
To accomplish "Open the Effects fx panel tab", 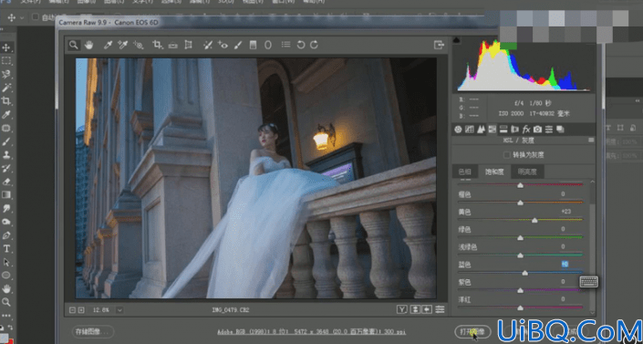I will (x=526, y=130).
